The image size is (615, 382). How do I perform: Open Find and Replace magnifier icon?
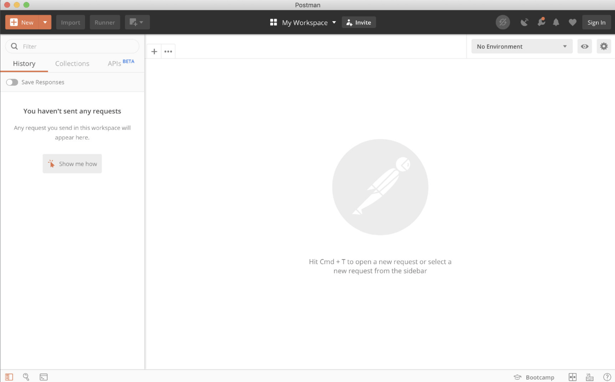pyautogui.click(x=26, y=377)
